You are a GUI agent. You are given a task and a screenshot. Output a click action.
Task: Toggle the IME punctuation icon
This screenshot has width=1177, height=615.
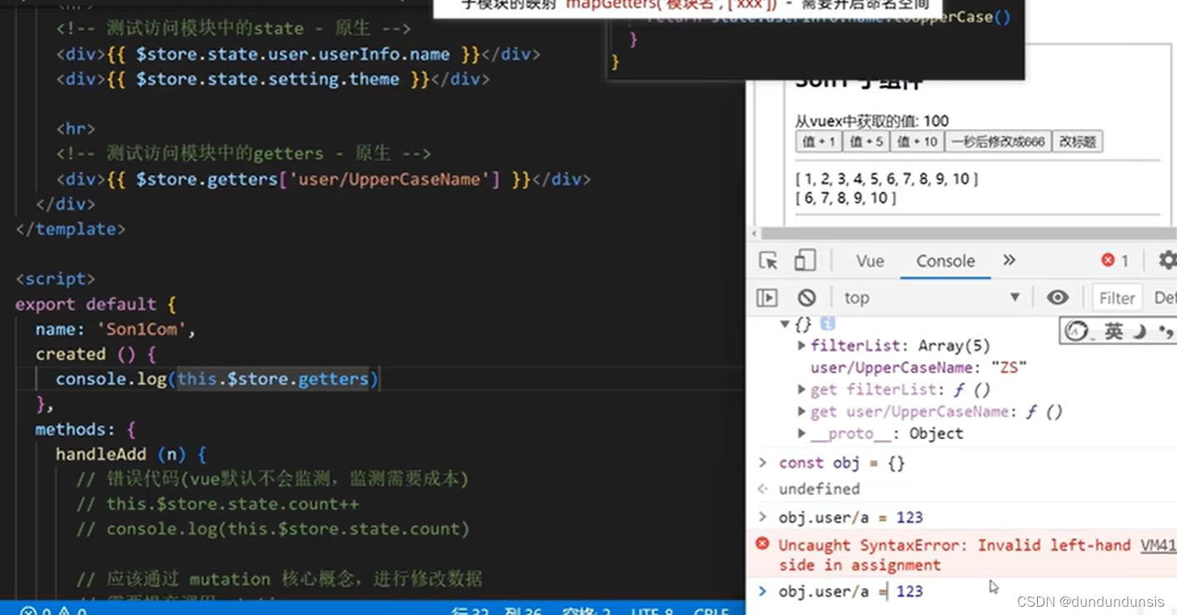coord(1166,332)
